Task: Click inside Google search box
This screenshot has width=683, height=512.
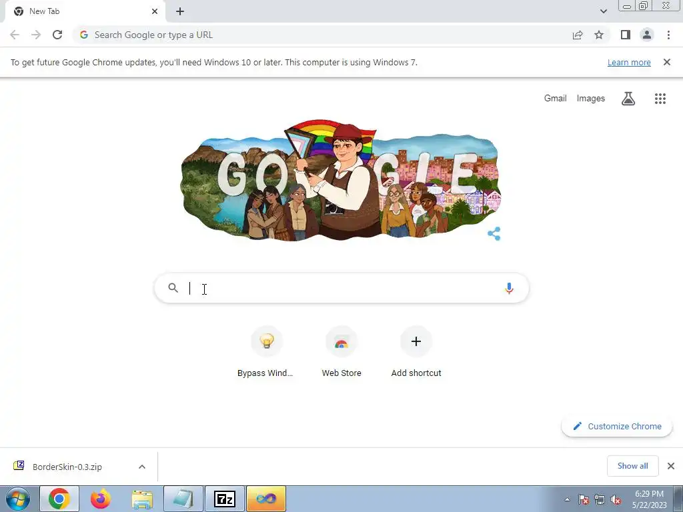Action: (x=342, y=288)
